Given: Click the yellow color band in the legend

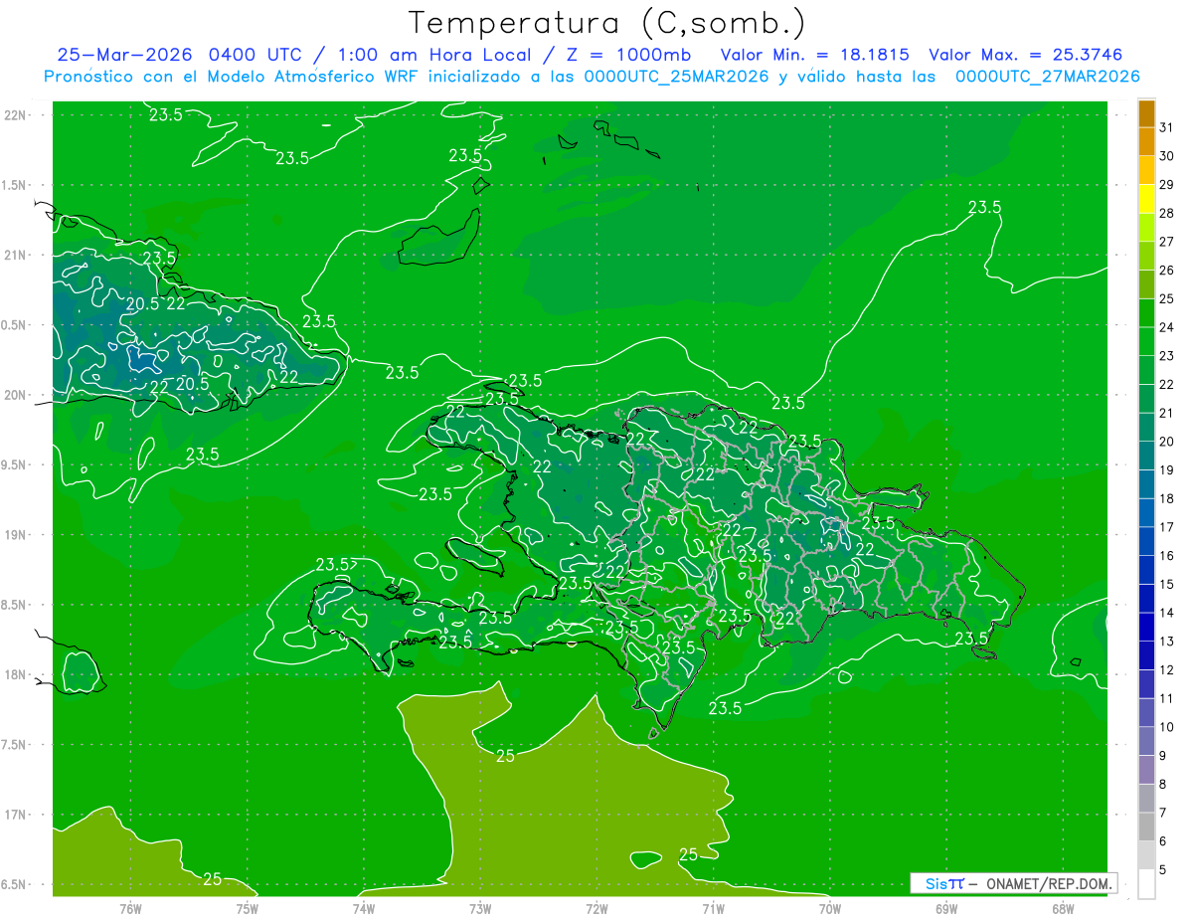Looking at the screenshot, I should (1146, 199).
